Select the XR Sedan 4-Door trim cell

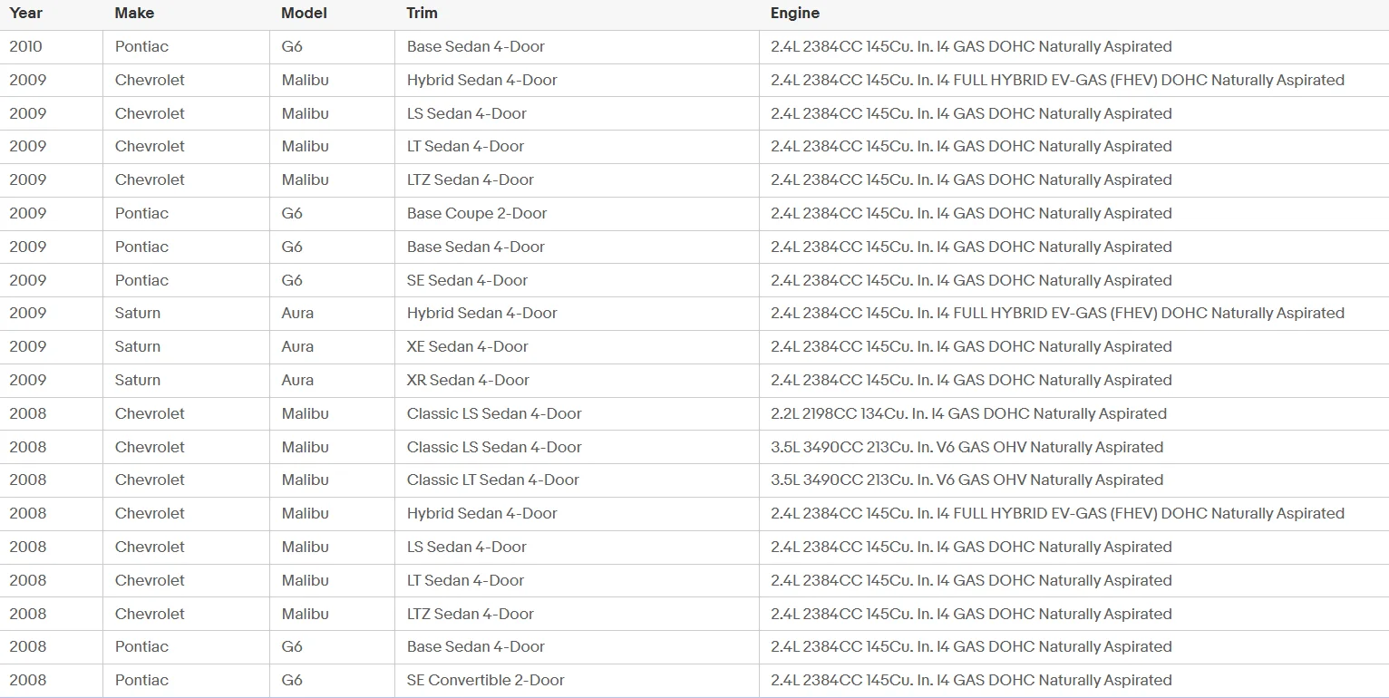coord(468,381)
